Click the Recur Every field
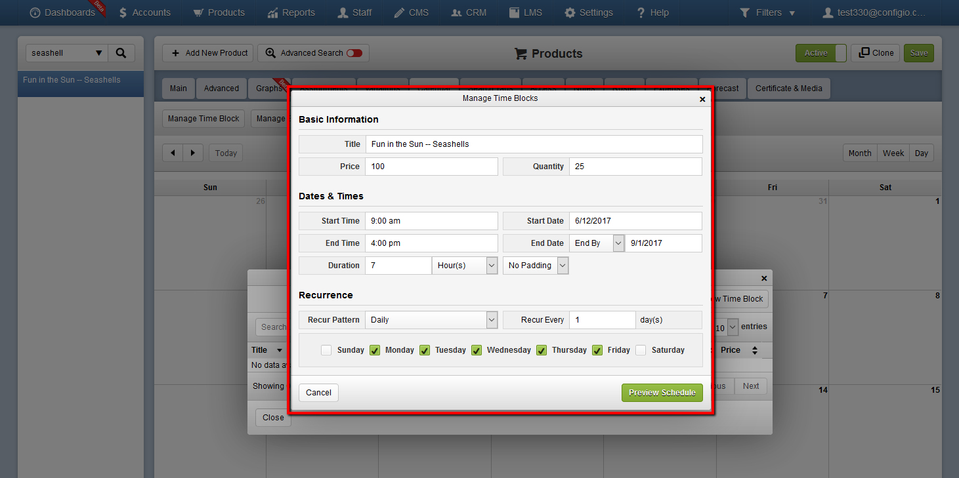The height and width of the screenshot is (478, 959). [603, 320]
